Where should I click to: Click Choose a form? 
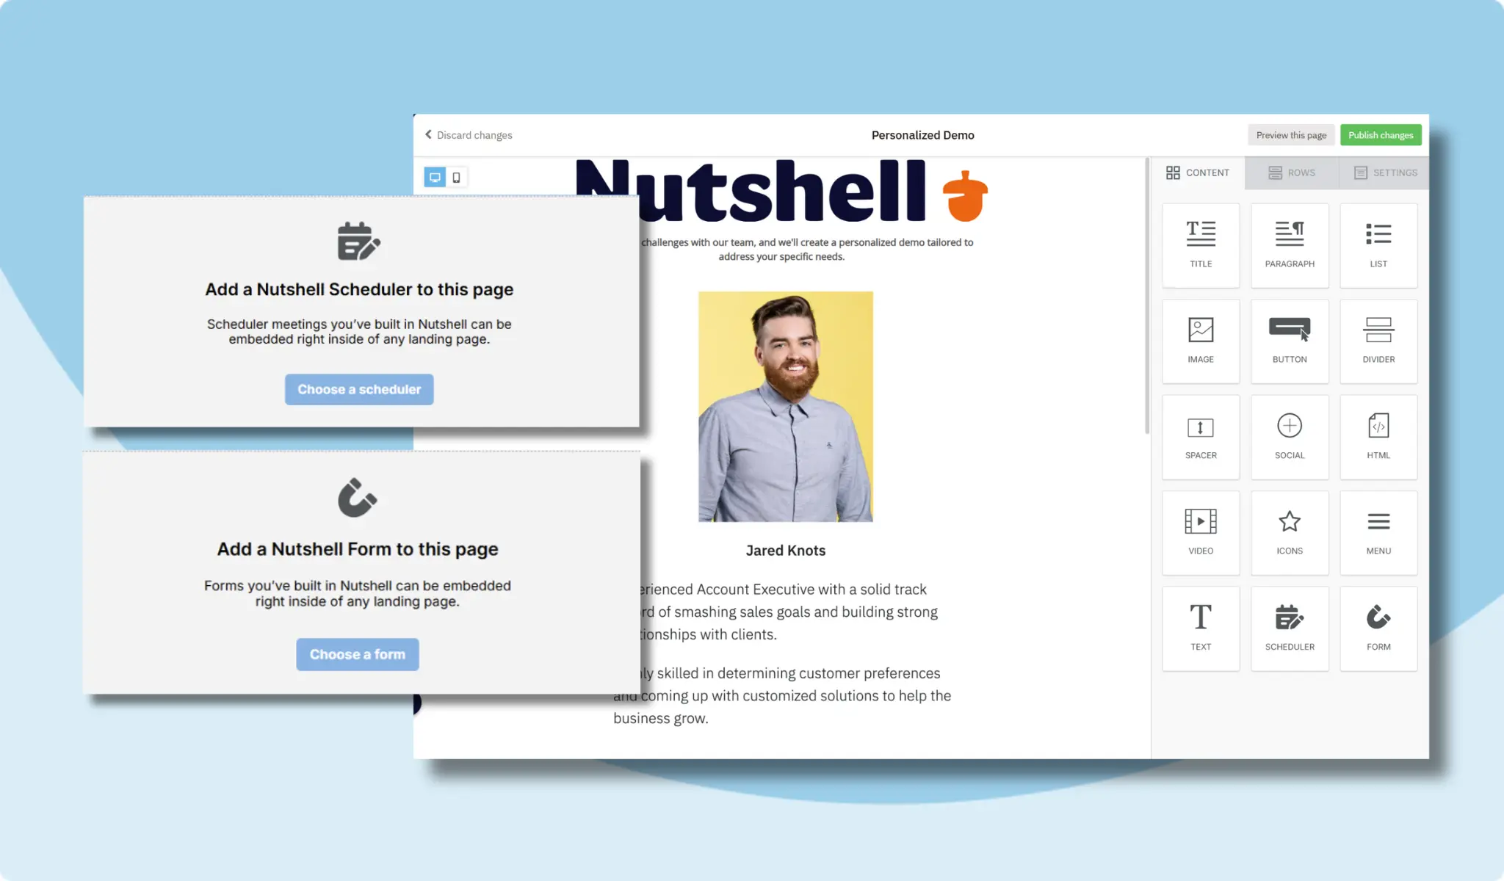(x=358, y=654)
